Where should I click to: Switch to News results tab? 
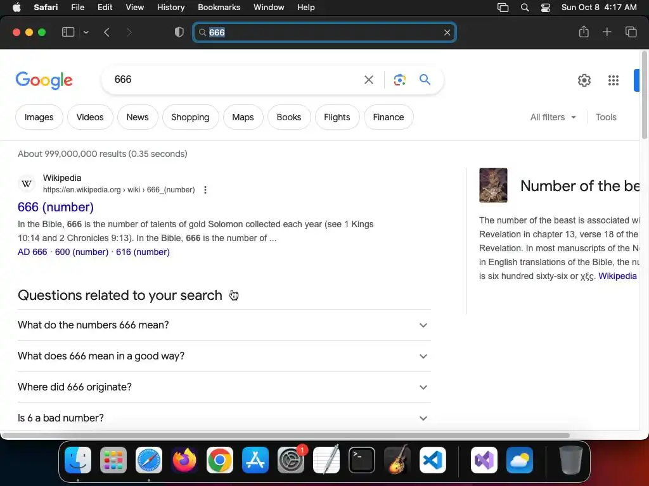[138, 117]
